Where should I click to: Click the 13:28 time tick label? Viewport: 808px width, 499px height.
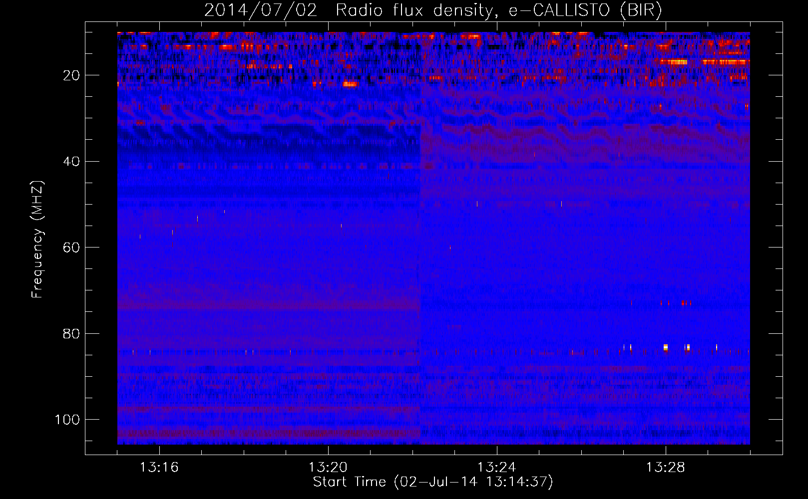tap(666, 467)
